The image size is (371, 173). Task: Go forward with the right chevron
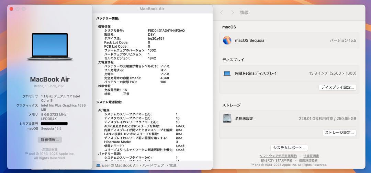pos(233,13)
